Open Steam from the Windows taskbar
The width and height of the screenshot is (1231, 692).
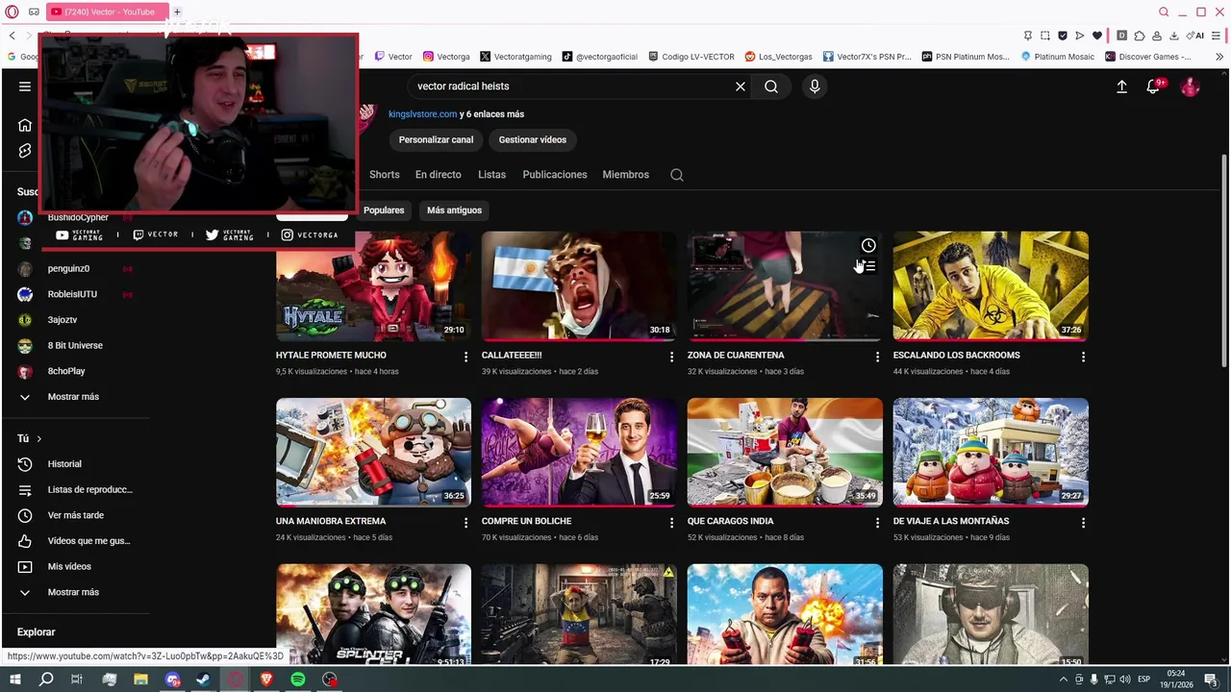(x=203, y=680)
